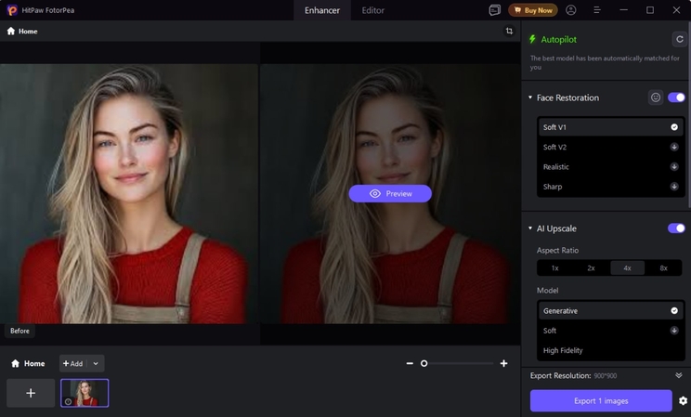Click the face icon beside Face Restoration

(x=655, y=98)
